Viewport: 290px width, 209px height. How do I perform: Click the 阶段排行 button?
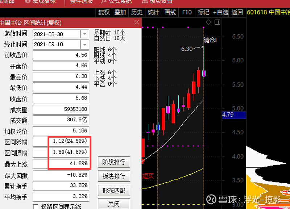(x=114, y=162)
